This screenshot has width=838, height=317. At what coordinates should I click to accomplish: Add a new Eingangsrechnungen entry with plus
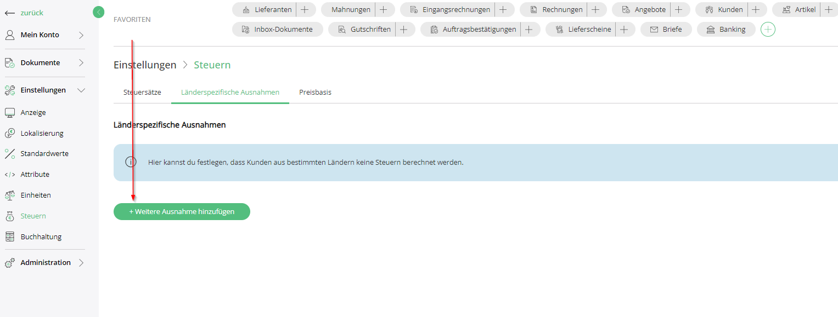pyautogui.click(x=503, y=9)
